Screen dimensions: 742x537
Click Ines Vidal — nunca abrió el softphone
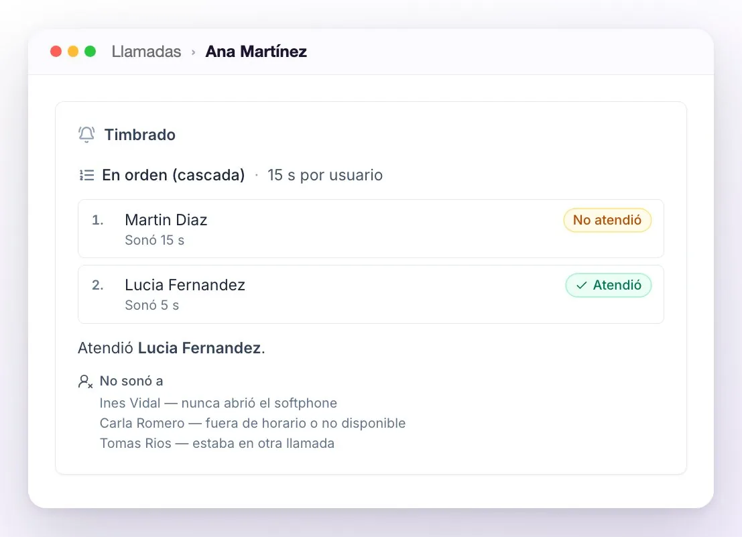tap(218, 403)
